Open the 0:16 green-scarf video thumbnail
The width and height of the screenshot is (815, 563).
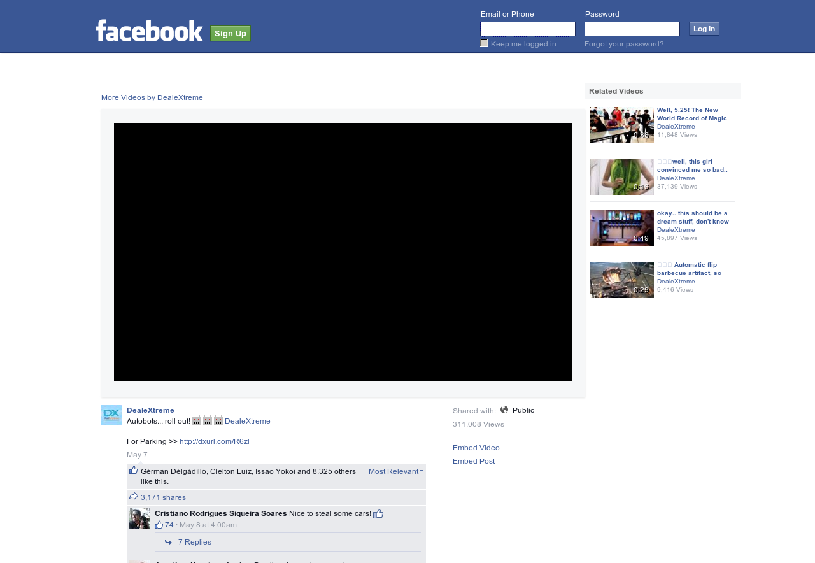622,176
